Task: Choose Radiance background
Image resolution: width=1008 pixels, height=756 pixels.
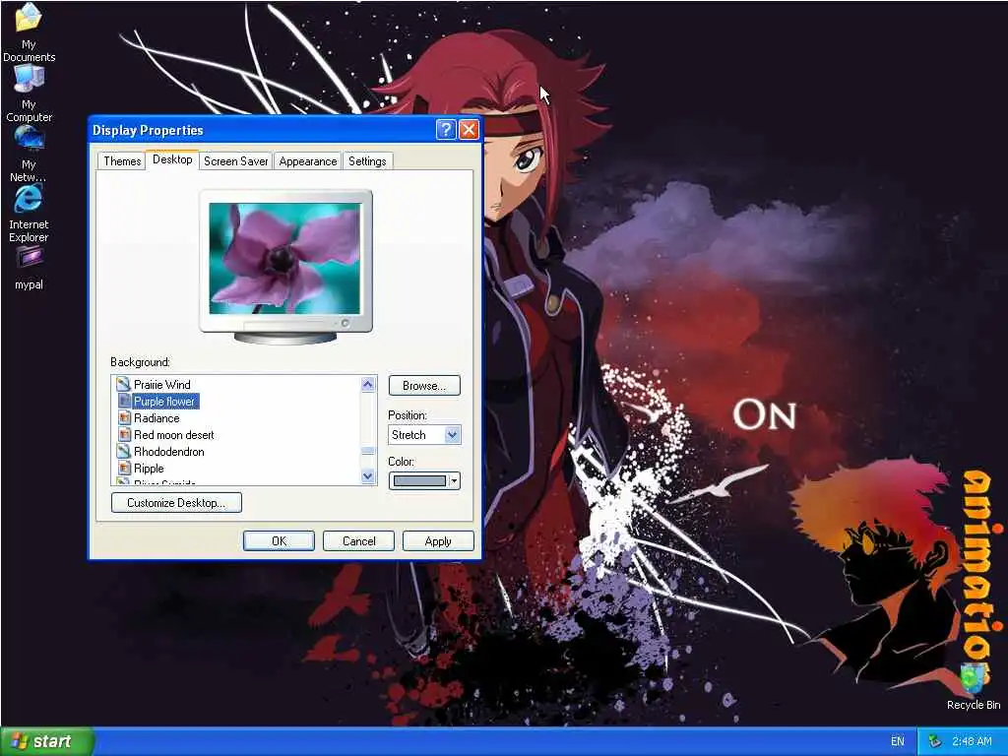Action: (157, 417)
